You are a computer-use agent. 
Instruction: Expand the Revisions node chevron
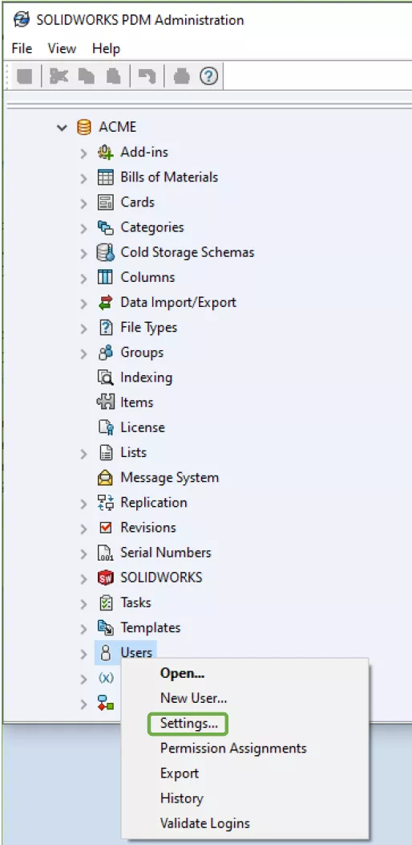coord(83,529)
